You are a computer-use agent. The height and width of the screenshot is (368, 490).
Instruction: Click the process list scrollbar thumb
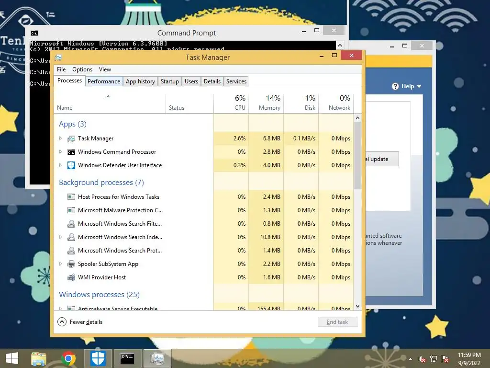(358, 156)
